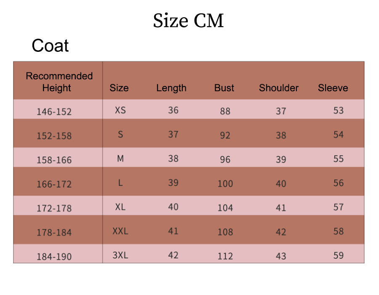Image resolution: width=379 pixels, height=295 pixels.
Task: Select the 'XXL' size cell
Action: (120, 231)
